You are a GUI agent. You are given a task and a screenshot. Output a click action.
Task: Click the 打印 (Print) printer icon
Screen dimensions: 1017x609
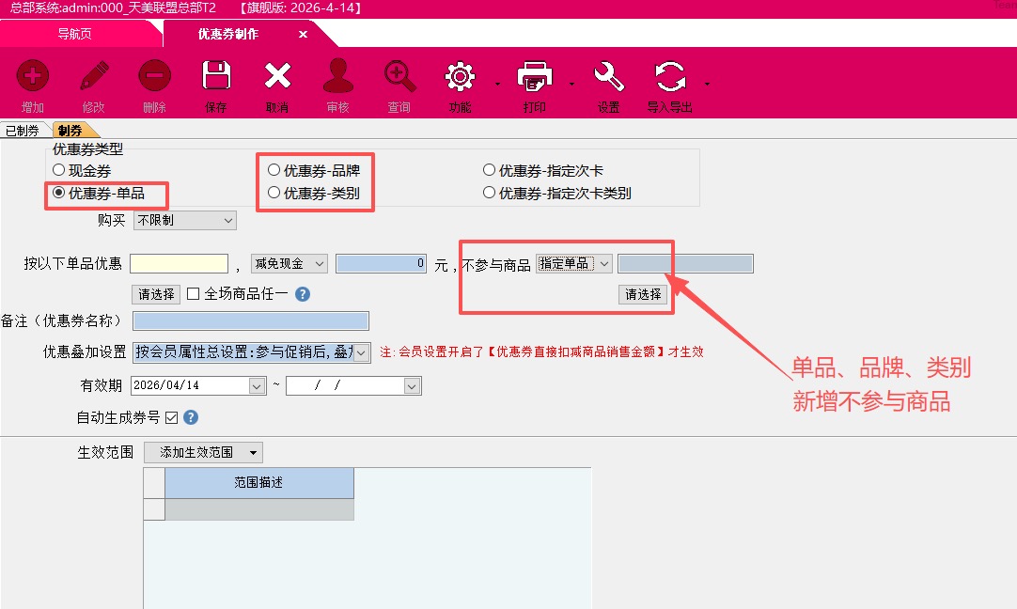(x=534, y=76)
